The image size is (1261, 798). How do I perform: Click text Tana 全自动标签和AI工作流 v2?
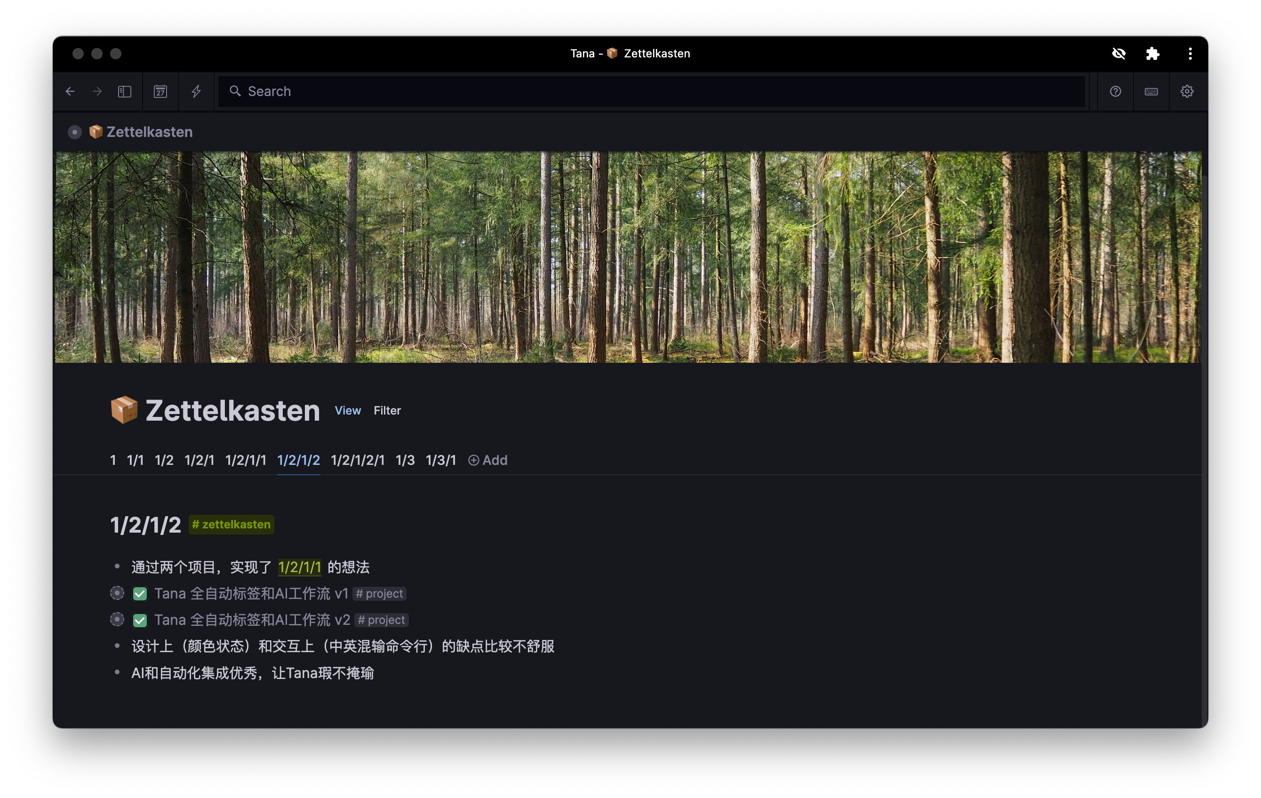pyautogui.click(x=252, y=621)
